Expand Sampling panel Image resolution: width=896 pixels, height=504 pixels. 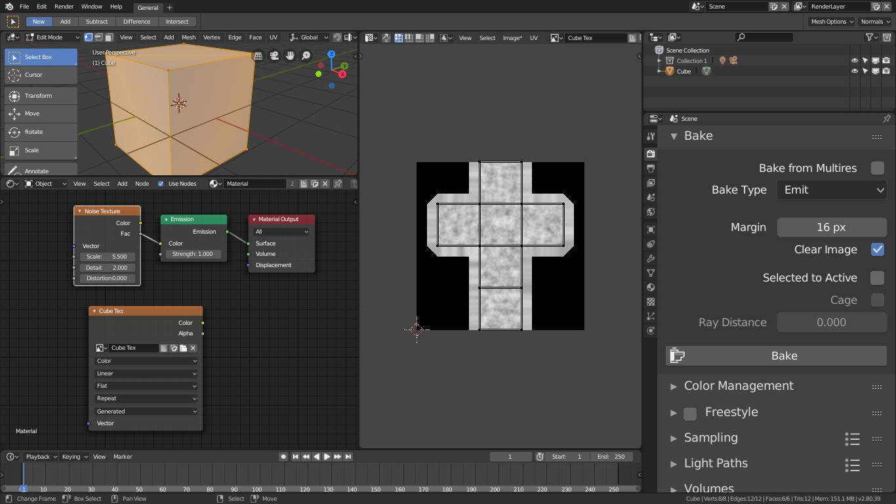point(674,438)
